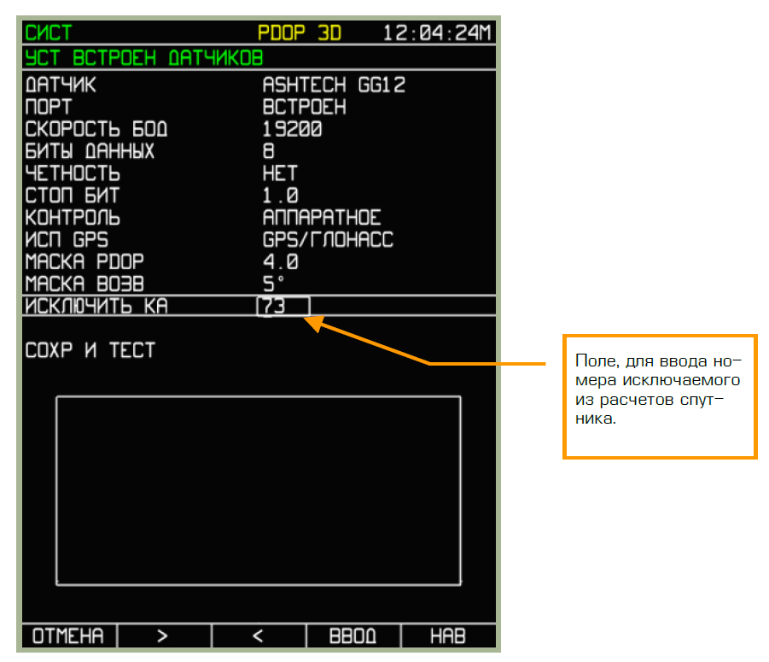
Task: Select the baud rate value 19200
Action: (292, 130)
